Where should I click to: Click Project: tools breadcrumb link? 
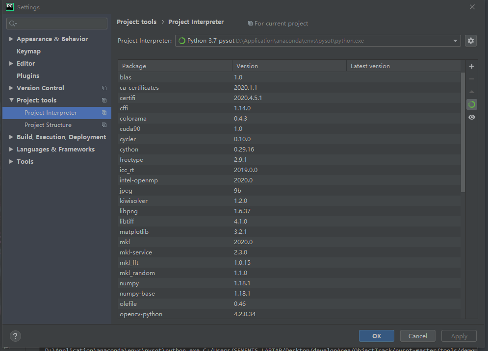(137, 22)
